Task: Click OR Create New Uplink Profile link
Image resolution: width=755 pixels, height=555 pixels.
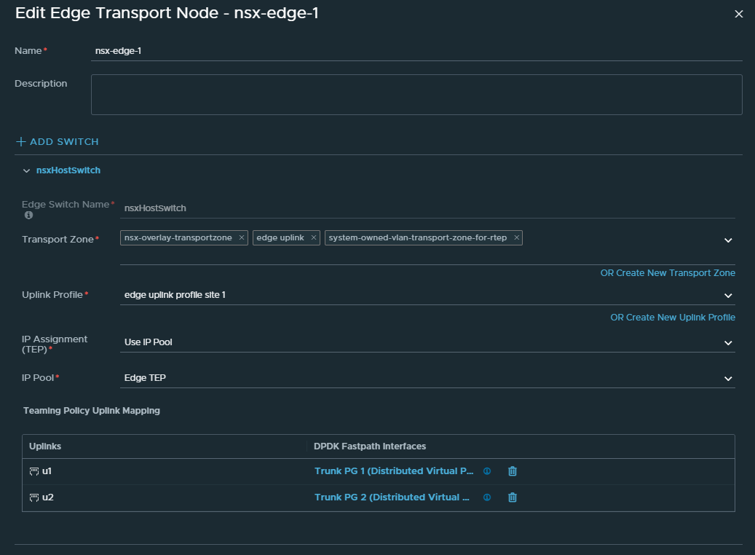Action: pyautogui.click(x=672, y=318)
